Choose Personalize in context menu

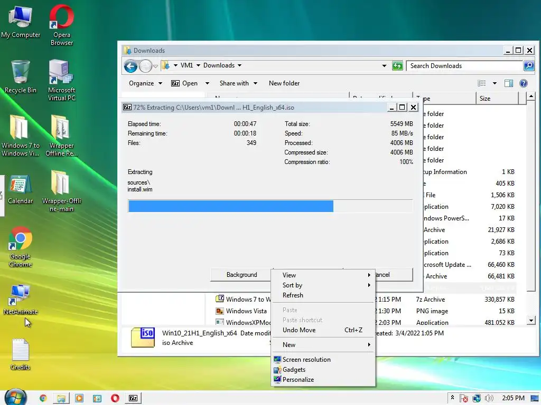click(x=323, y=380)
